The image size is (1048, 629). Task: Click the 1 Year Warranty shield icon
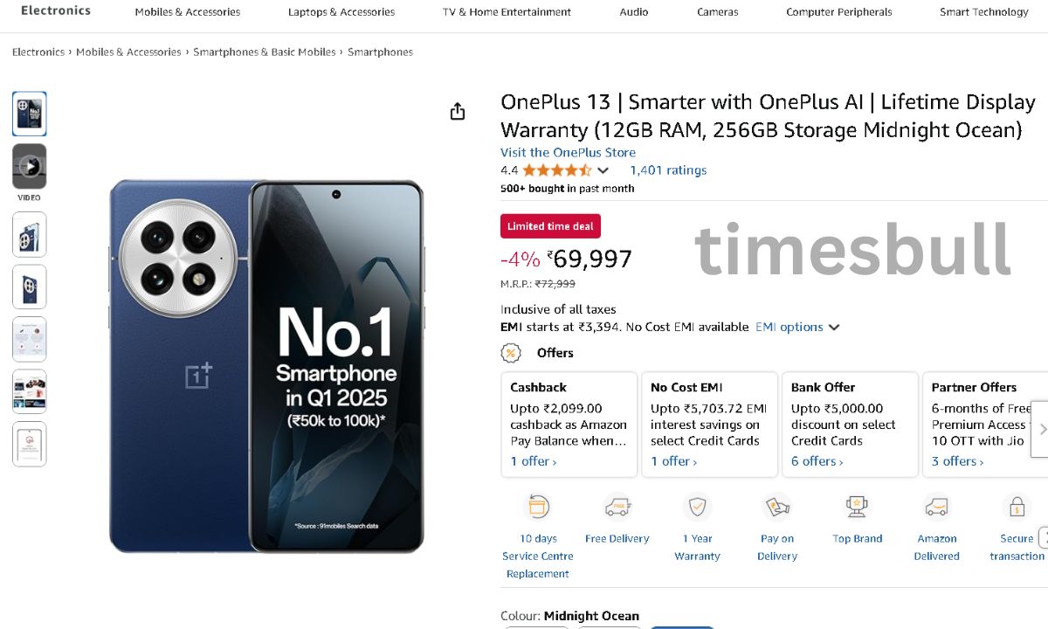click(x=697, y=507)
